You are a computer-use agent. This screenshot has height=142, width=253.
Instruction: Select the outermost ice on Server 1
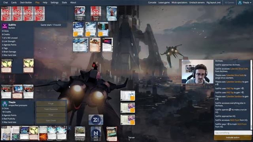128,95
